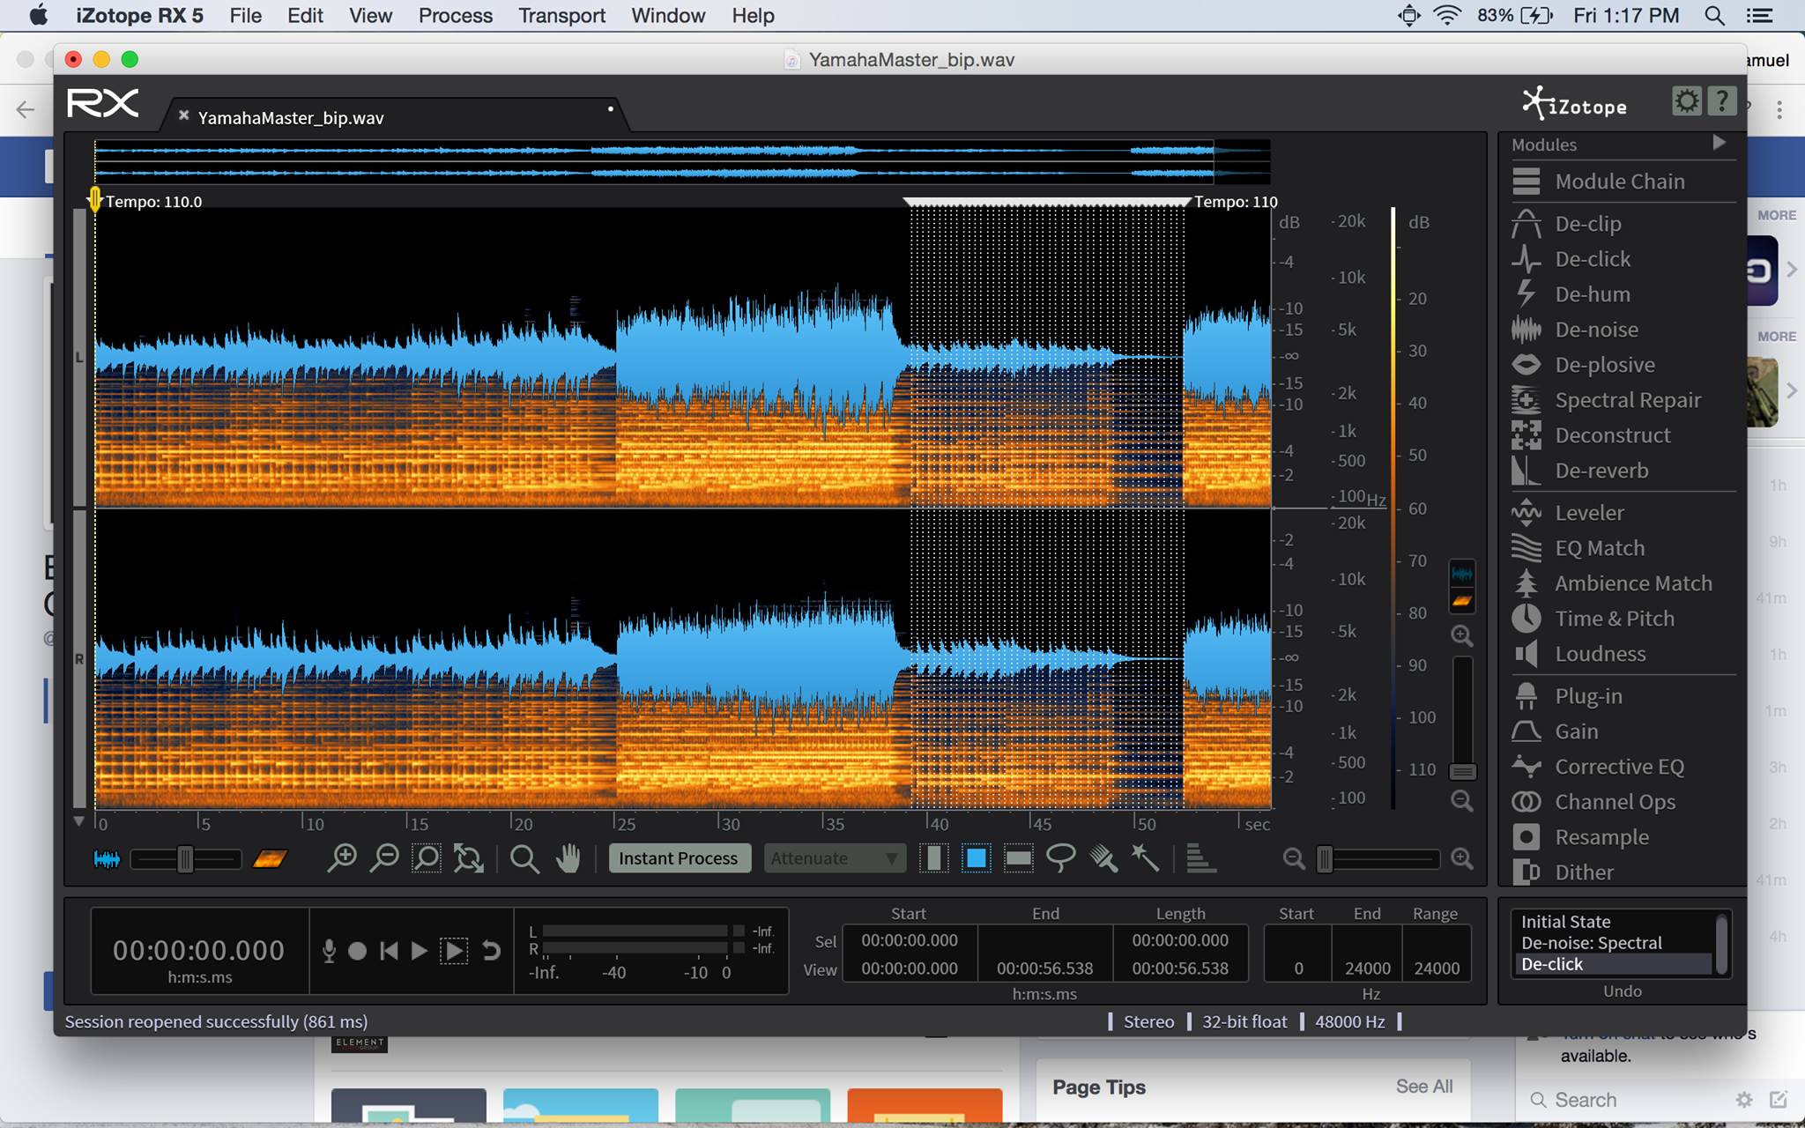
Task: Select the Zoom tool magnifier
Action: [x=524, y=858]
